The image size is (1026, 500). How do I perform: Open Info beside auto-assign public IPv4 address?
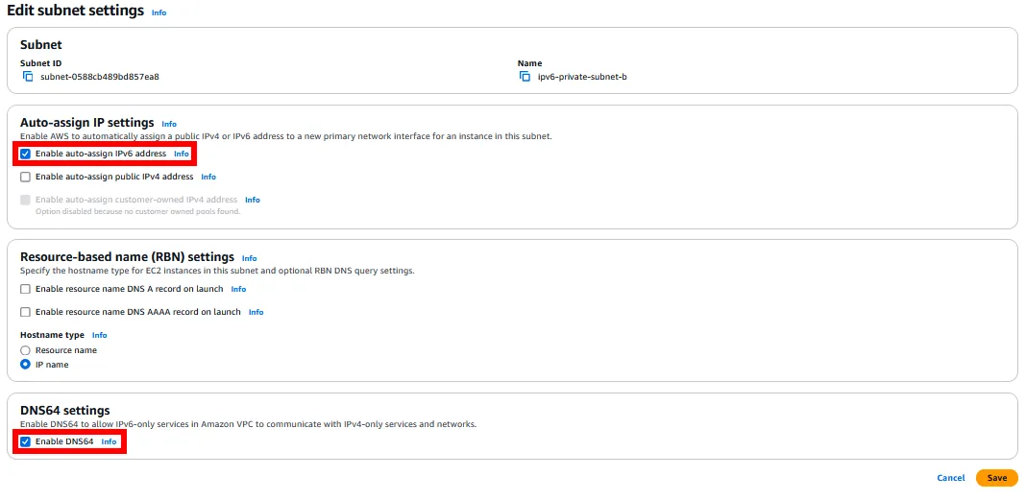tap(208, 178)
